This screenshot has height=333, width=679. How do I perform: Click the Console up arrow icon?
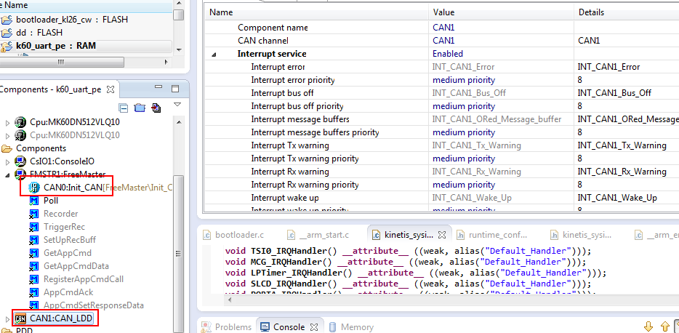pos(666,326)
